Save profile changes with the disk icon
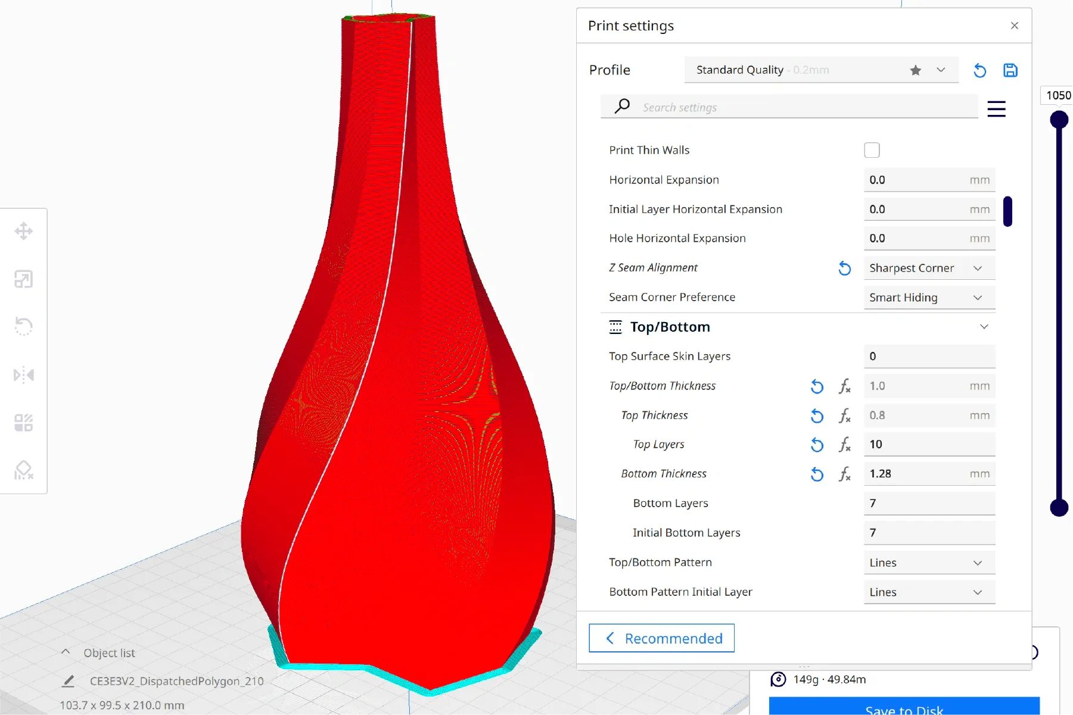This screenshot has width=1073, height=715. [1010, 70]
